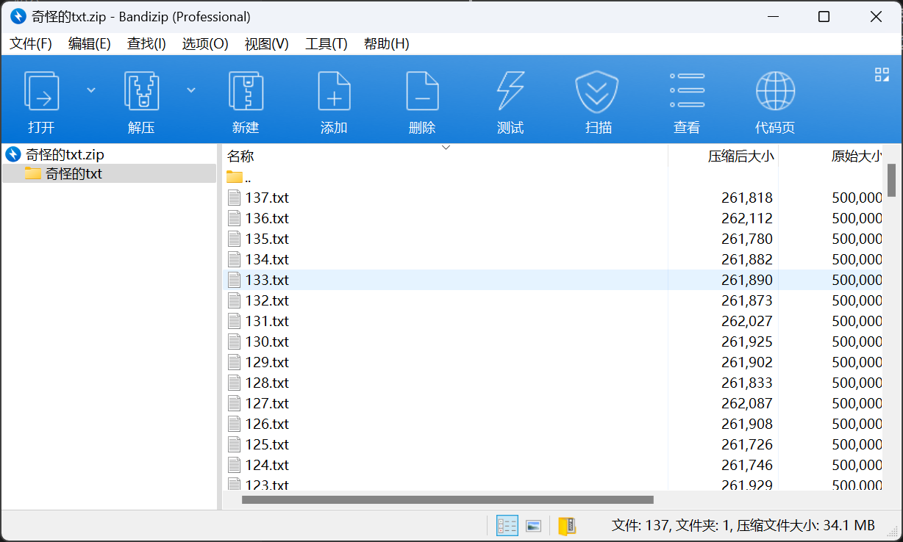Click the Add (添加) file icon
Screen dimensions: 903x542
tap(334, 91)
